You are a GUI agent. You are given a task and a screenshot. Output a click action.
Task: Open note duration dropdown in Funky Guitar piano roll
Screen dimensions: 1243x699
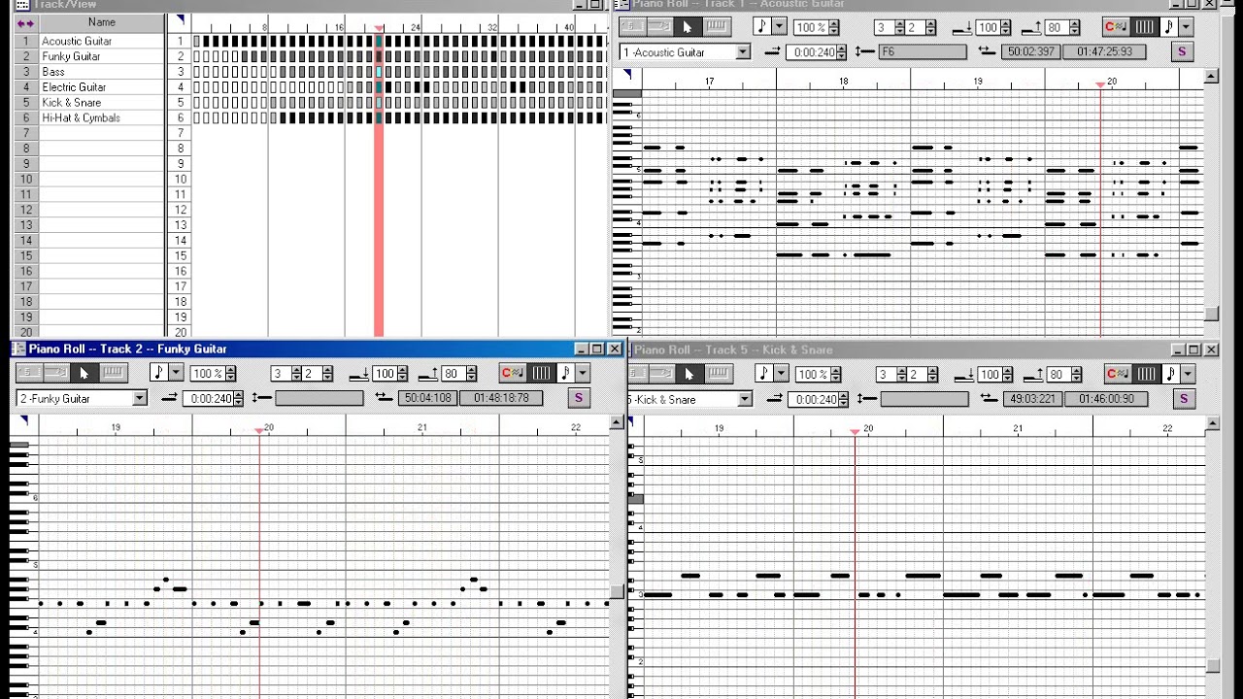tap(176, 373)
